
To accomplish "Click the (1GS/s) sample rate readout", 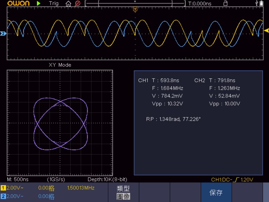I will pos(56,179).
